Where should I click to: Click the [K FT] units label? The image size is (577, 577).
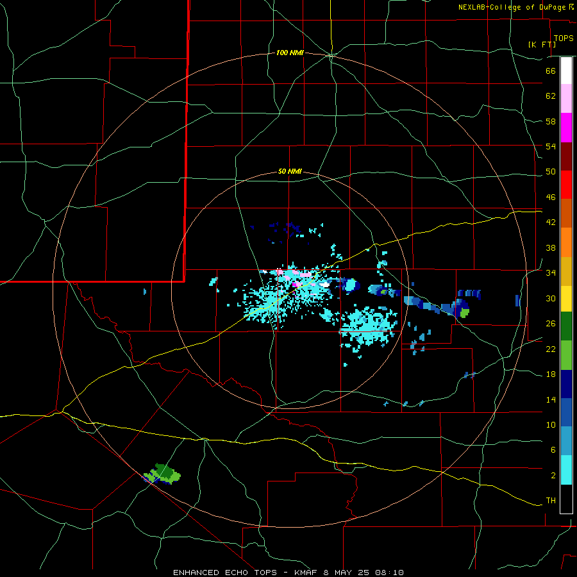[542, 44]
